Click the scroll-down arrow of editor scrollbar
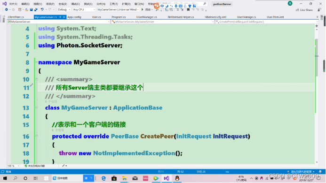 click(317, 162)
